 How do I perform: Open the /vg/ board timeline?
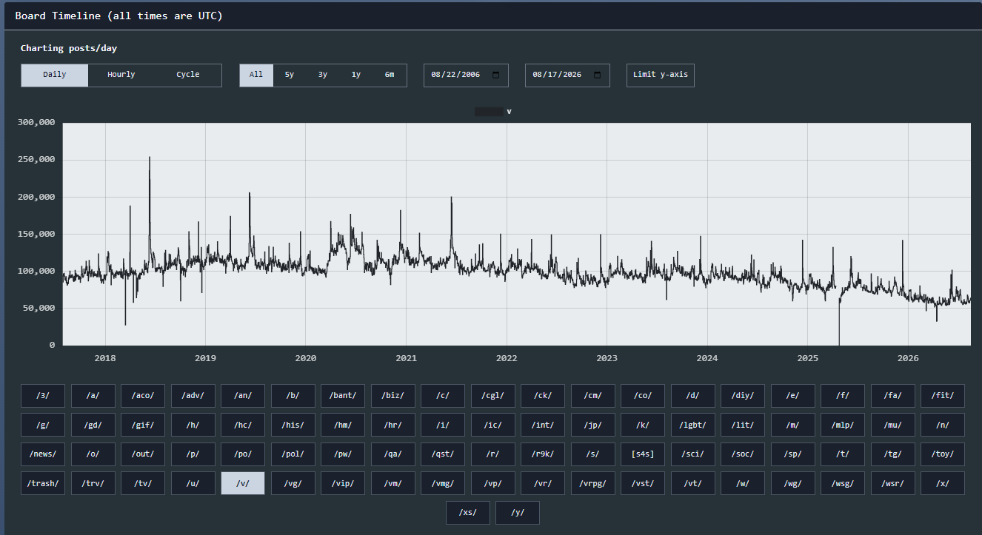(293, 483)
